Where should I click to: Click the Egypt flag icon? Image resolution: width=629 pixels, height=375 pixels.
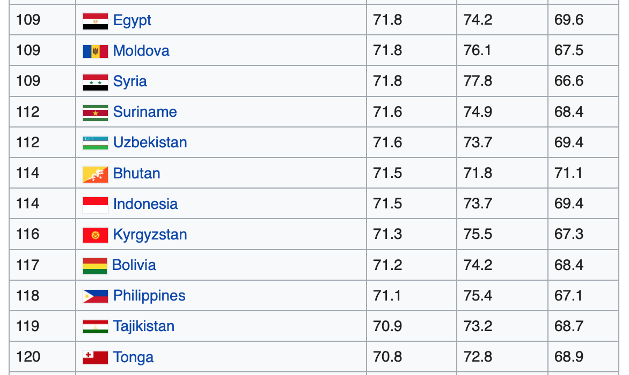click(96, 21)
